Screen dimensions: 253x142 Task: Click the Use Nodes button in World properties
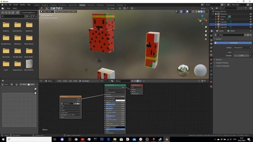point(233,43)
